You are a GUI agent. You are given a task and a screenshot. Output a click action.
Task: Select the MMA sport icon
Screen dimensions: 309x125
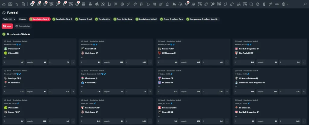(x=83, y=4)
